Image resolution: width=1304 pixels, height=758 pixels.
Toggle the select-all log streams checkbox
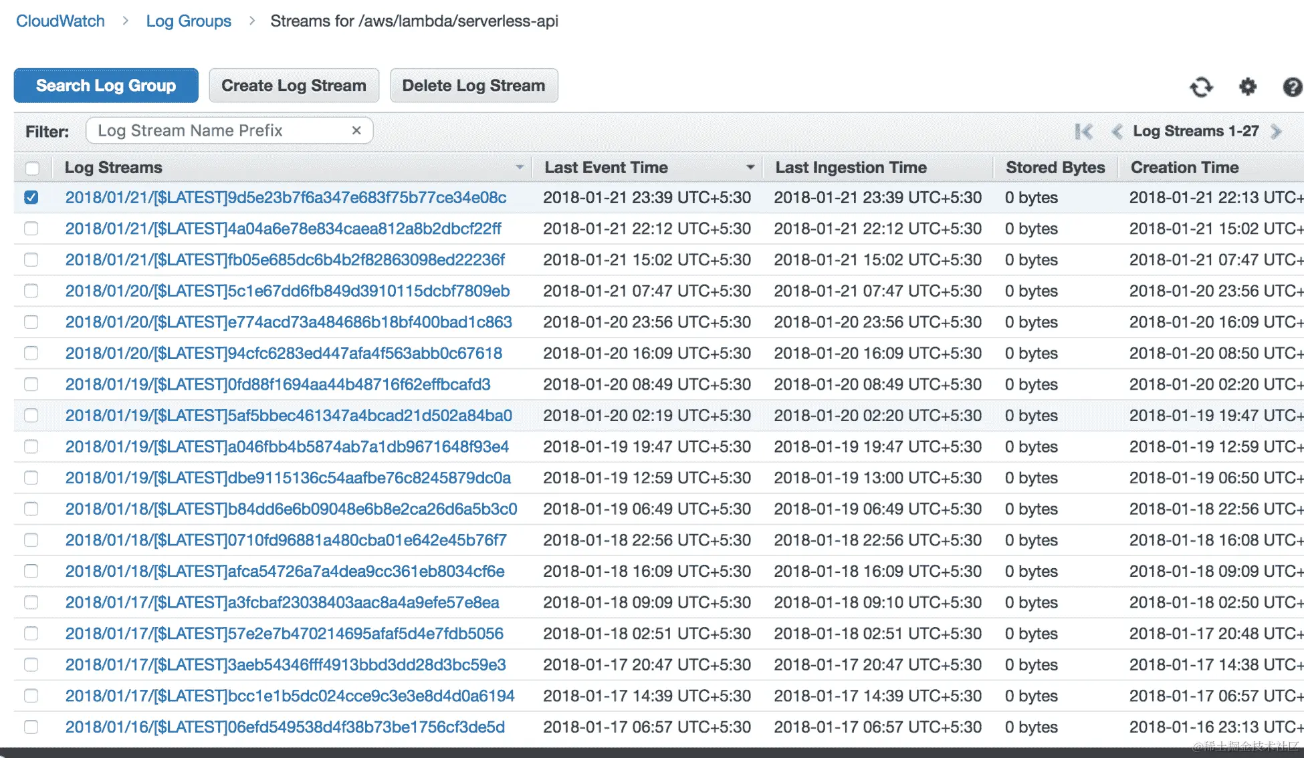pos(31,168)
